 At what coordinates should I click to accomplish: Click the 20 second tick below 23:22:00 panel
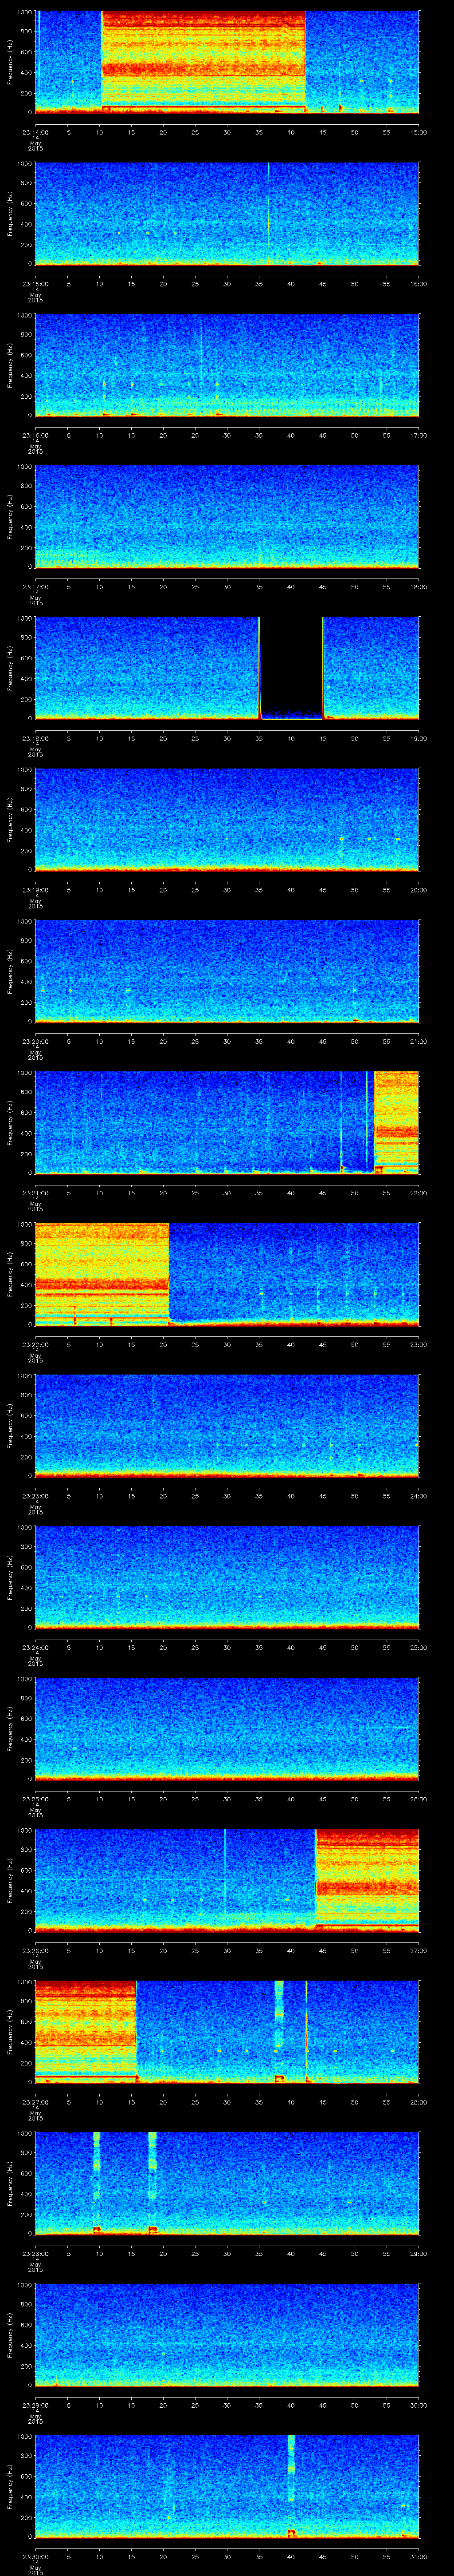pos(164,1344)
